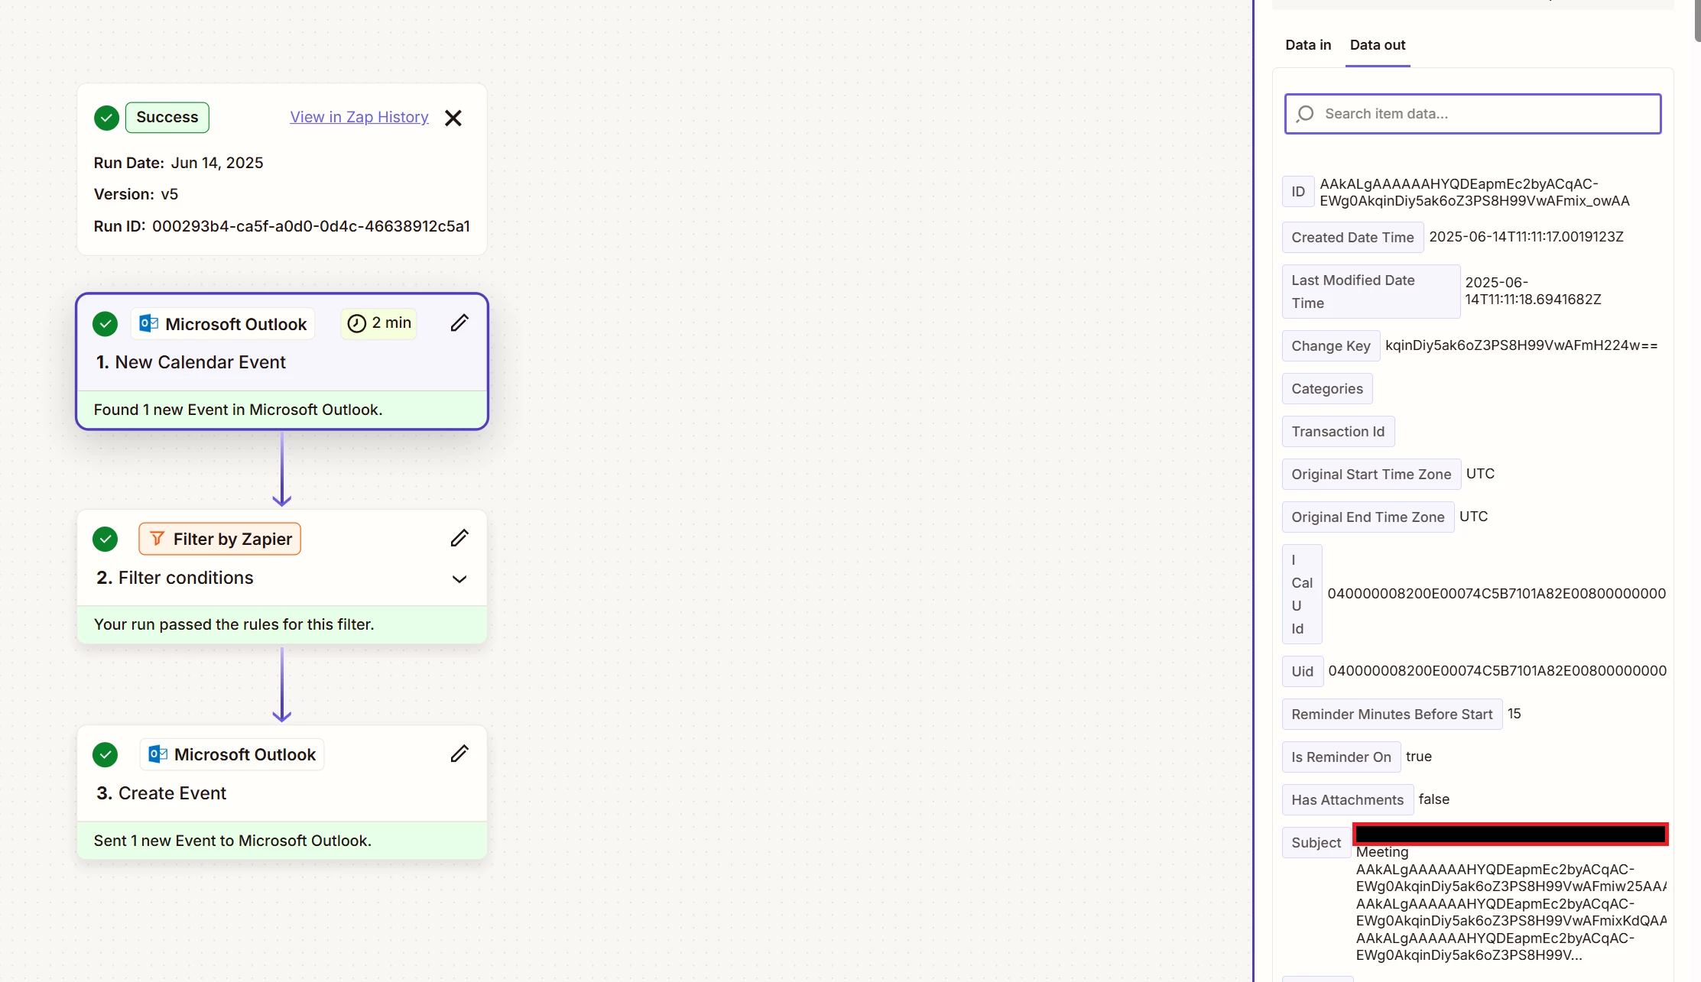The width and height of the screenshot is (1701, 982).
Task: Click the side panel vertical scrollbar
Action: pos(1697,21)
